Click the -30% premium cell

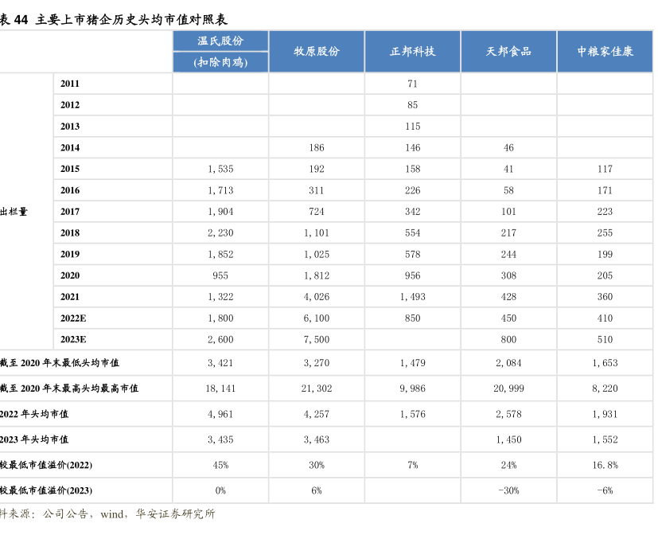point(508,490)
